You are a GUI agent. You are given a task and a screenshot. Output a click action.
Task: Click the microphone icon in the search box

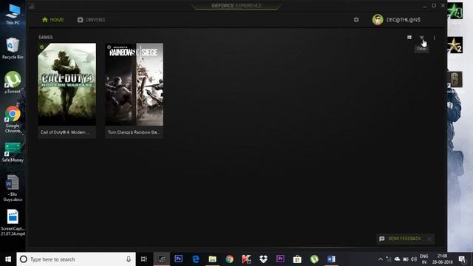tap(129, 259)
